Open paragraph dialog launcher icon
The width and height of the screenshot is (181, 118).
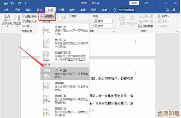(114, 31)
